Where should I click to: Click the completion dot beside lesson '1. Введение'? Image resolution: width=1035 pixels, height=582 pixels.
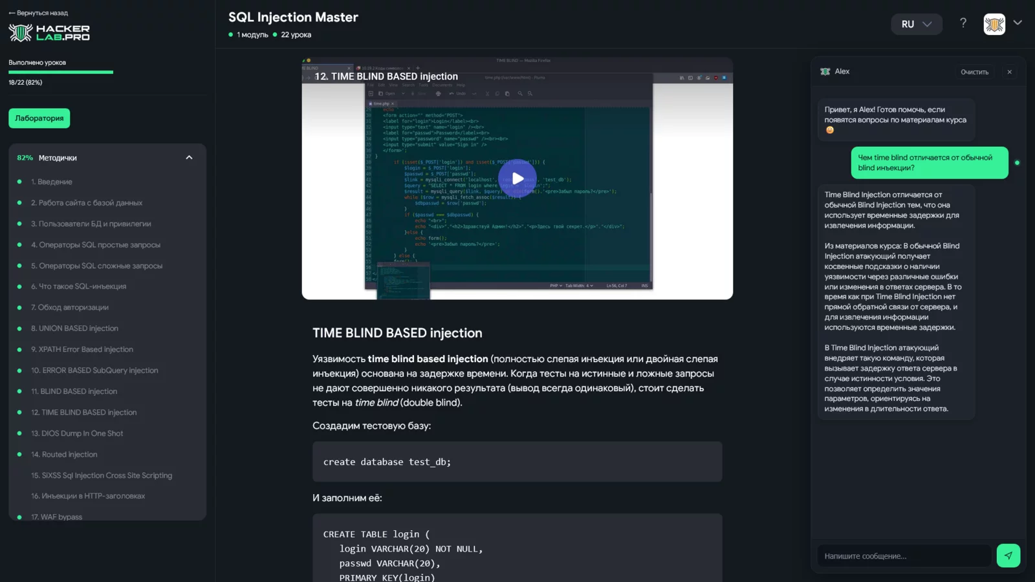click(20, 182)
